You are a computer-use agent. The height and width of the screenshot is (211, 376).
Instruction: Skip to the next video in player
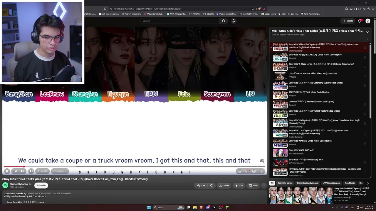pos(22,171)
